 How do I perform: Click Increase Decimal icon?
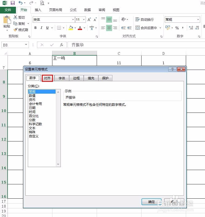pyautogui.click(x=191, y=28)
